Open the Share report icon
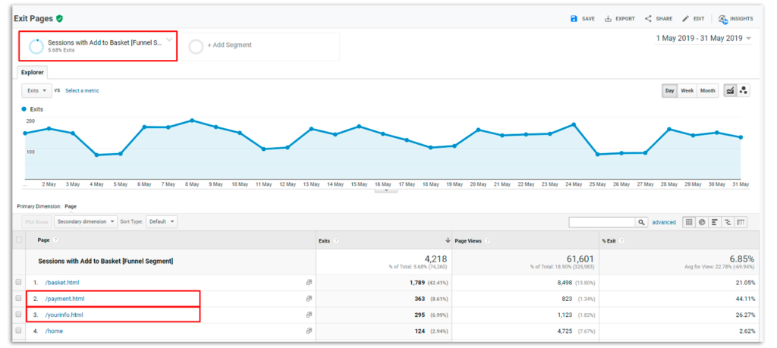 (649, 18)
